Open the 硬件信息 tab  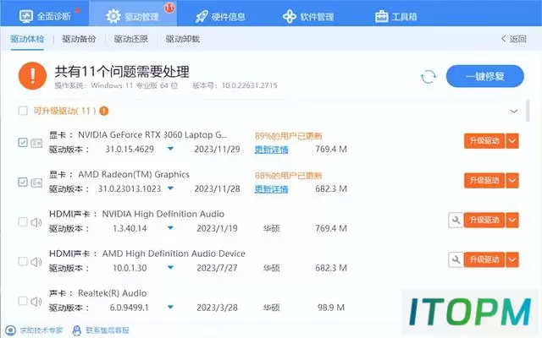click(220, 17)
